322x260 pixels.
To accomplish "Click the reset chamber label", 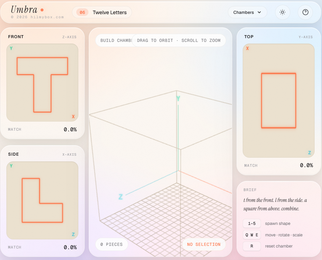I will pyautogui.click(x=279, y=246).
